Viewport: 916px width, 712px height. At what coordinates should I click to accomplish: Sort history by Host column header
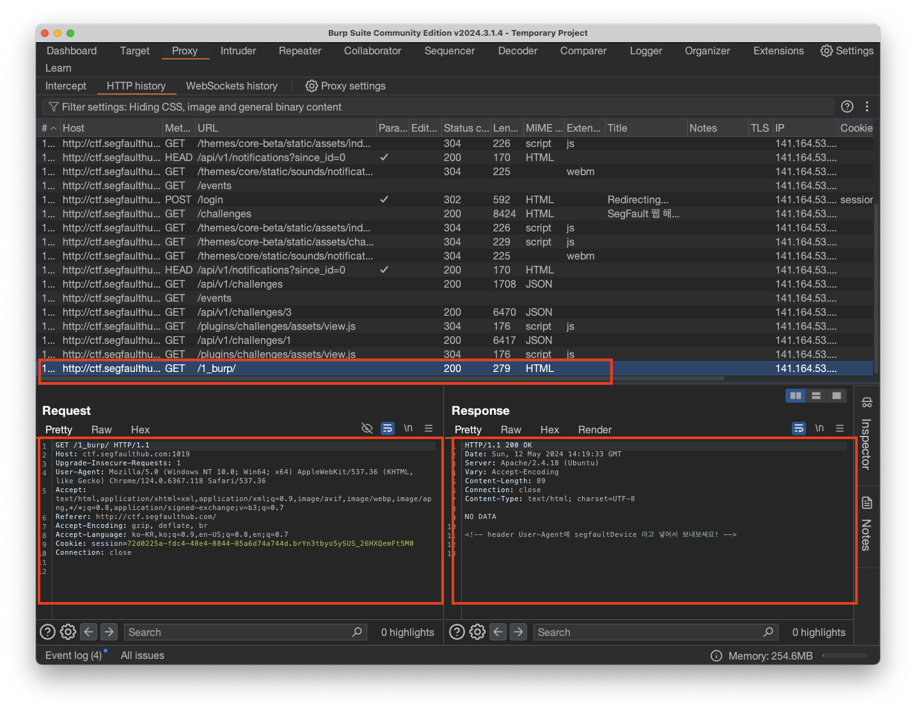coord(111,128)
